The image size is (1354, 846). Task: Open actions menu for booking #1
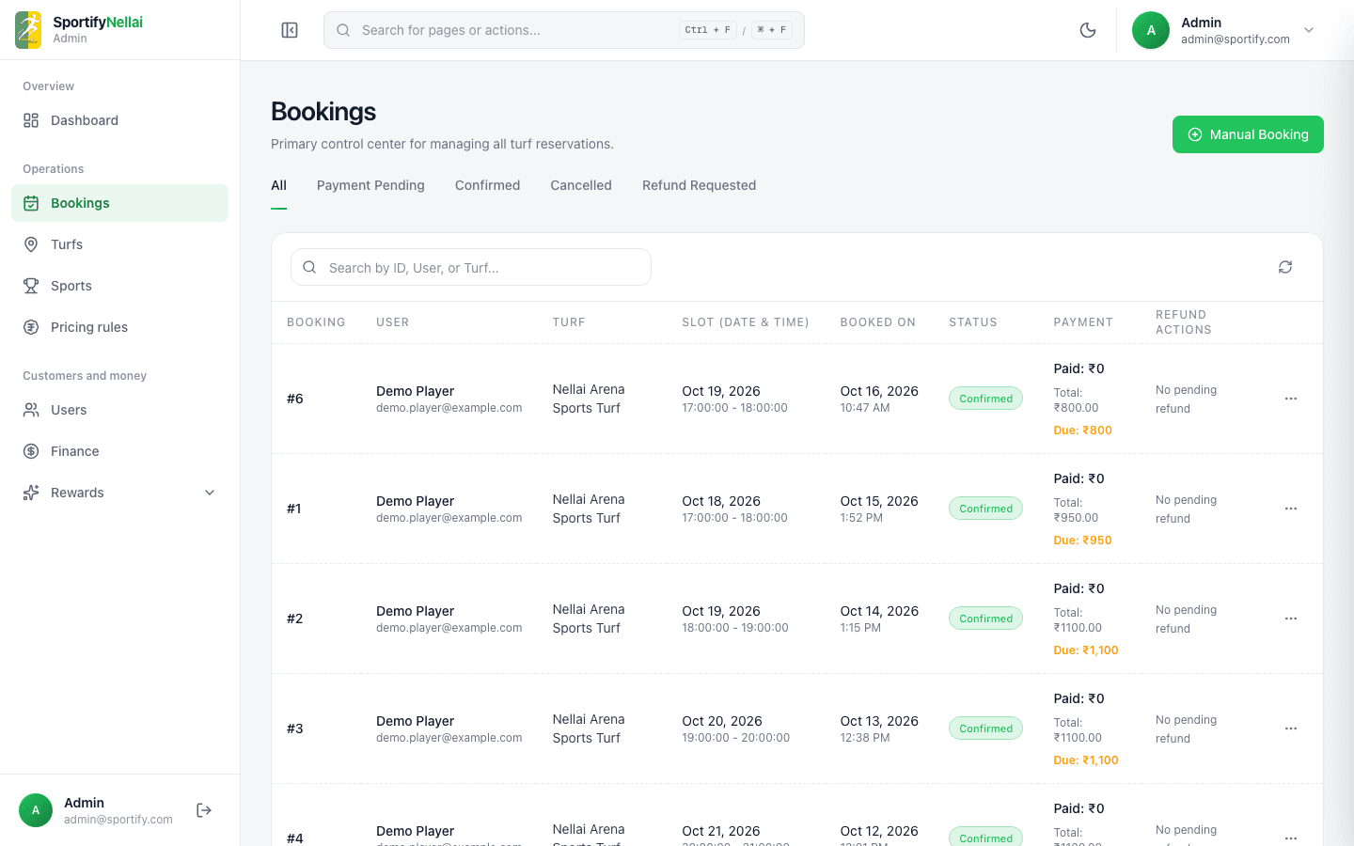click(x=1291, y=509)
